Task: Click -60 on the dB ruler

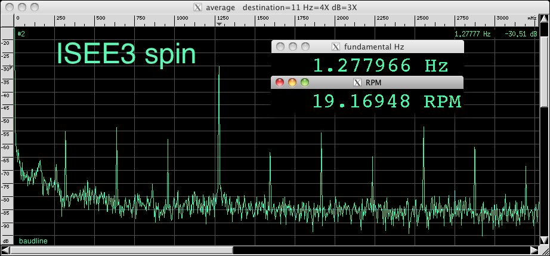Action: click(6, 147)
